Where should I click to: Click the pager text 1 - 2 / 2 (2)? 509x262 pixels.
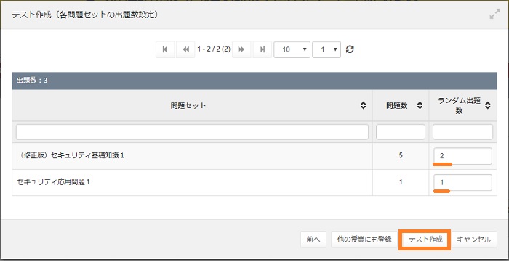(214, 49)
